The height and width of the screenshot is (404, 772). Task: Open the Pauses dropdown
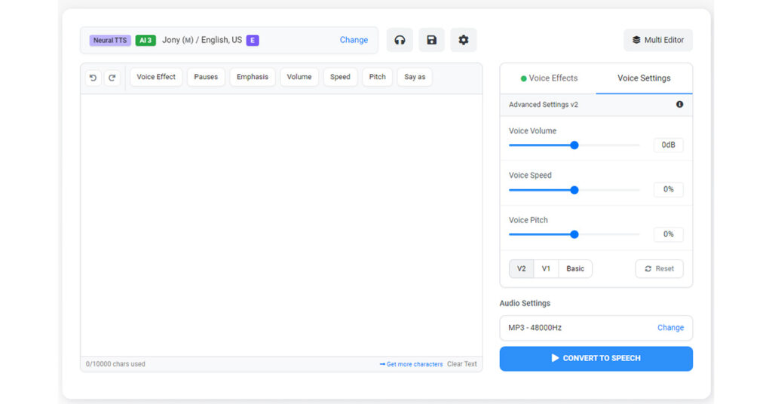coord(206,77)
